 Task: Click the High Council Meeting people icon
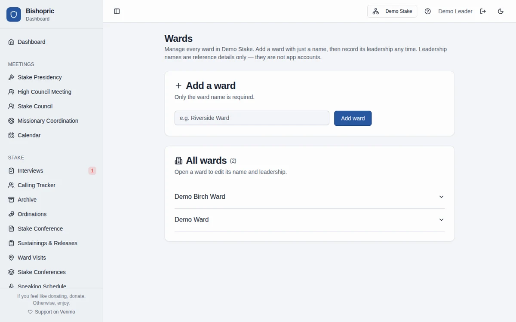12,92
